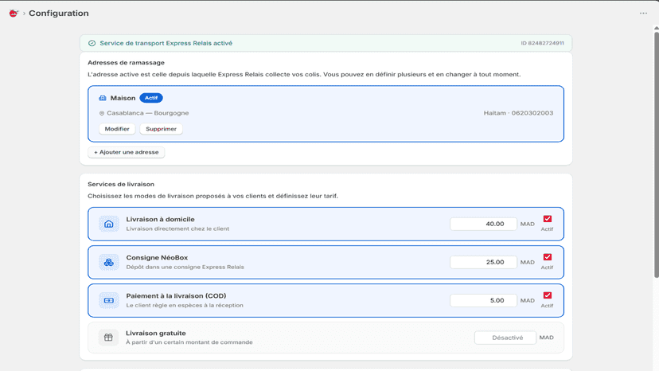Click the Adresses de ramassage heading
Viewport: 659px width, 371px height.
pyautogui.click(x=126, y=63)
